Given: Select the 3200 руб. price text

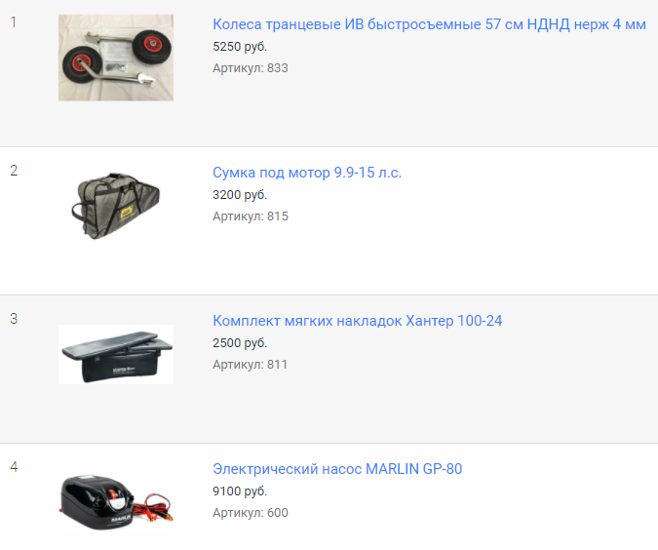Looking at the screenshot, I should [x=240, y=195].
